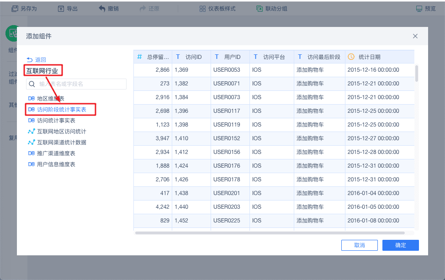Viewport: 445px width, 280px height.
Task: Click the numeric # icon of 总停留 column
Action: [140, 57]
